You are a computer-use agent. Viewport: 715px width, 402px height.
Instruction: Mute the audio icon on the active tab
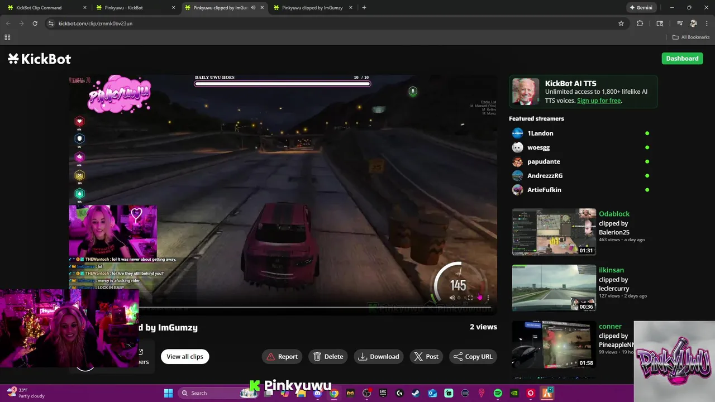pyautogui.click(x=254, y=8)
